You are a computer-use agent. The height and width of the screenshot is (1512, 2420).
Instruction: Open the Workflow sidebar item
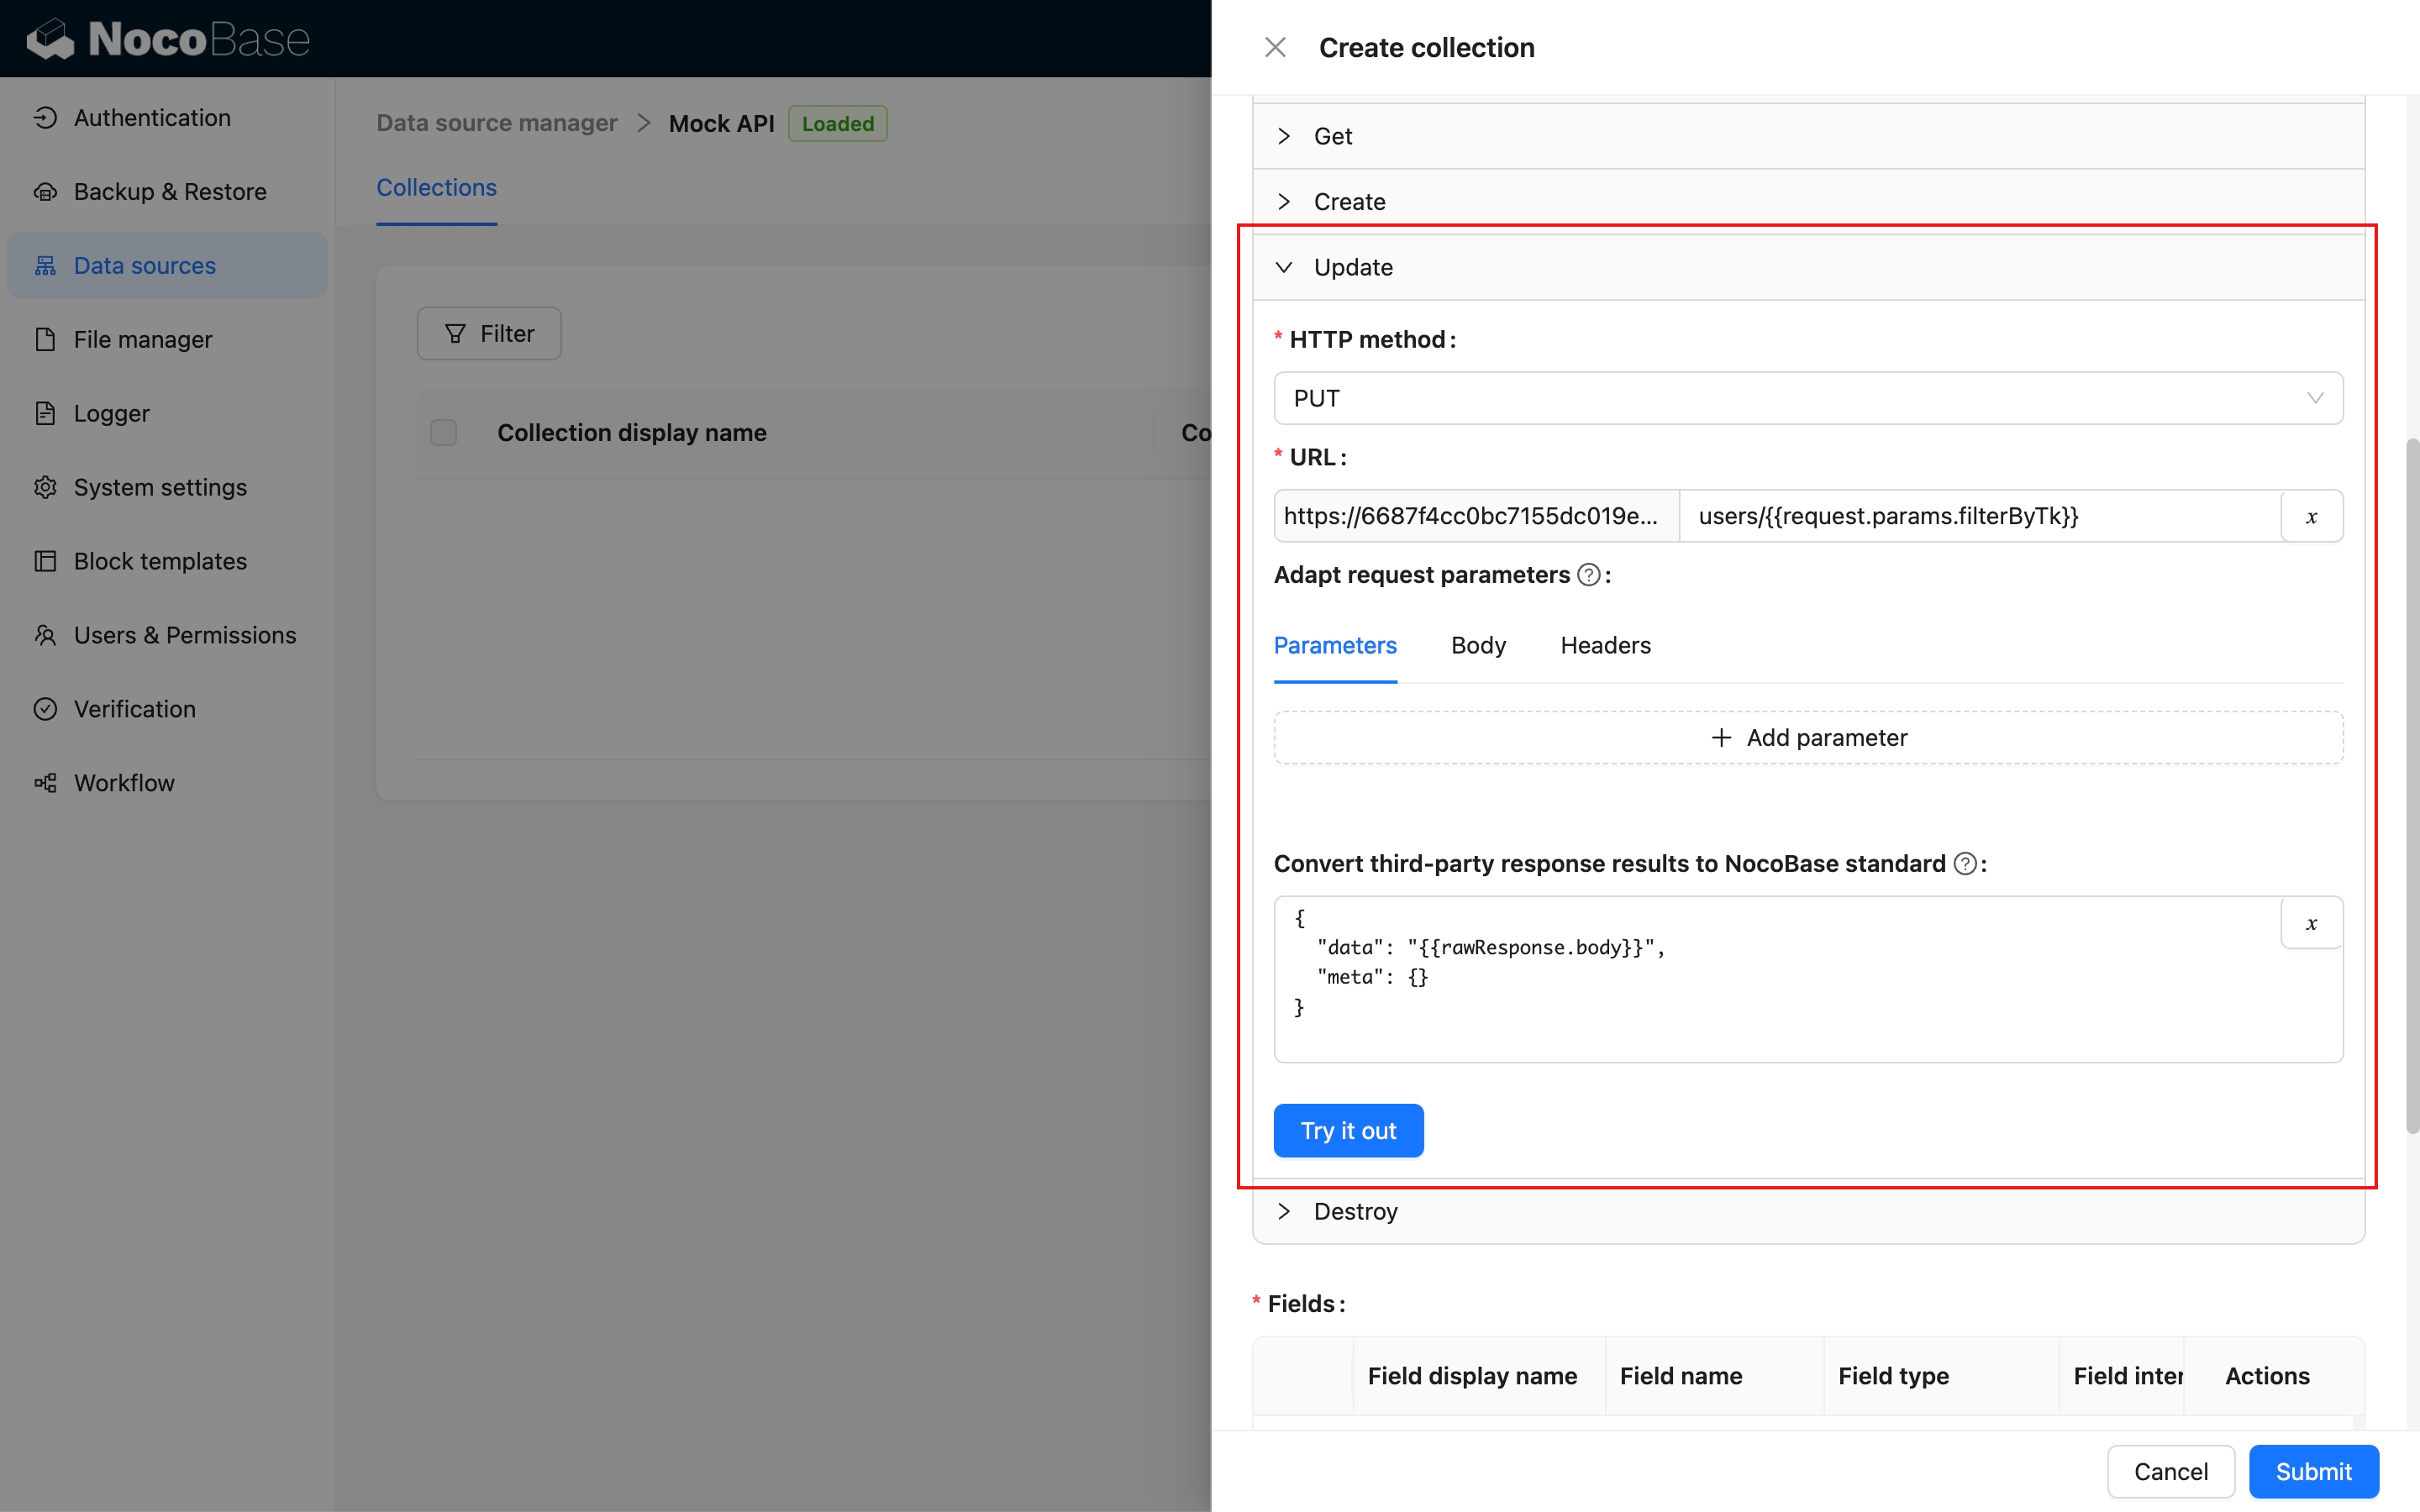point(124,783)
